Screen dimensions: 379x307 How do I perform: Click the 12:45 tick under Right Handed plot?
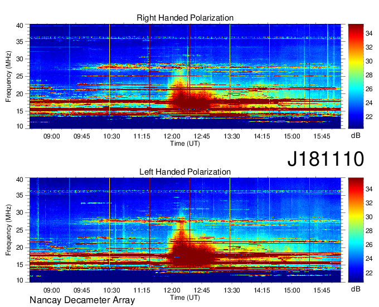click(x=202, y=136)
